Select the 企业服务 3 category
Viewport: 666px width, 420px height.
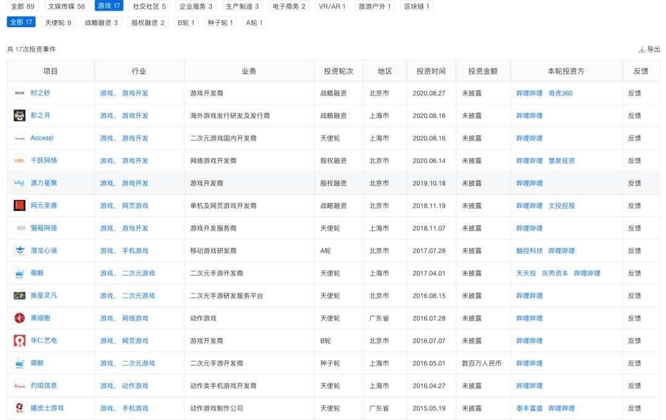coord(194,6)
